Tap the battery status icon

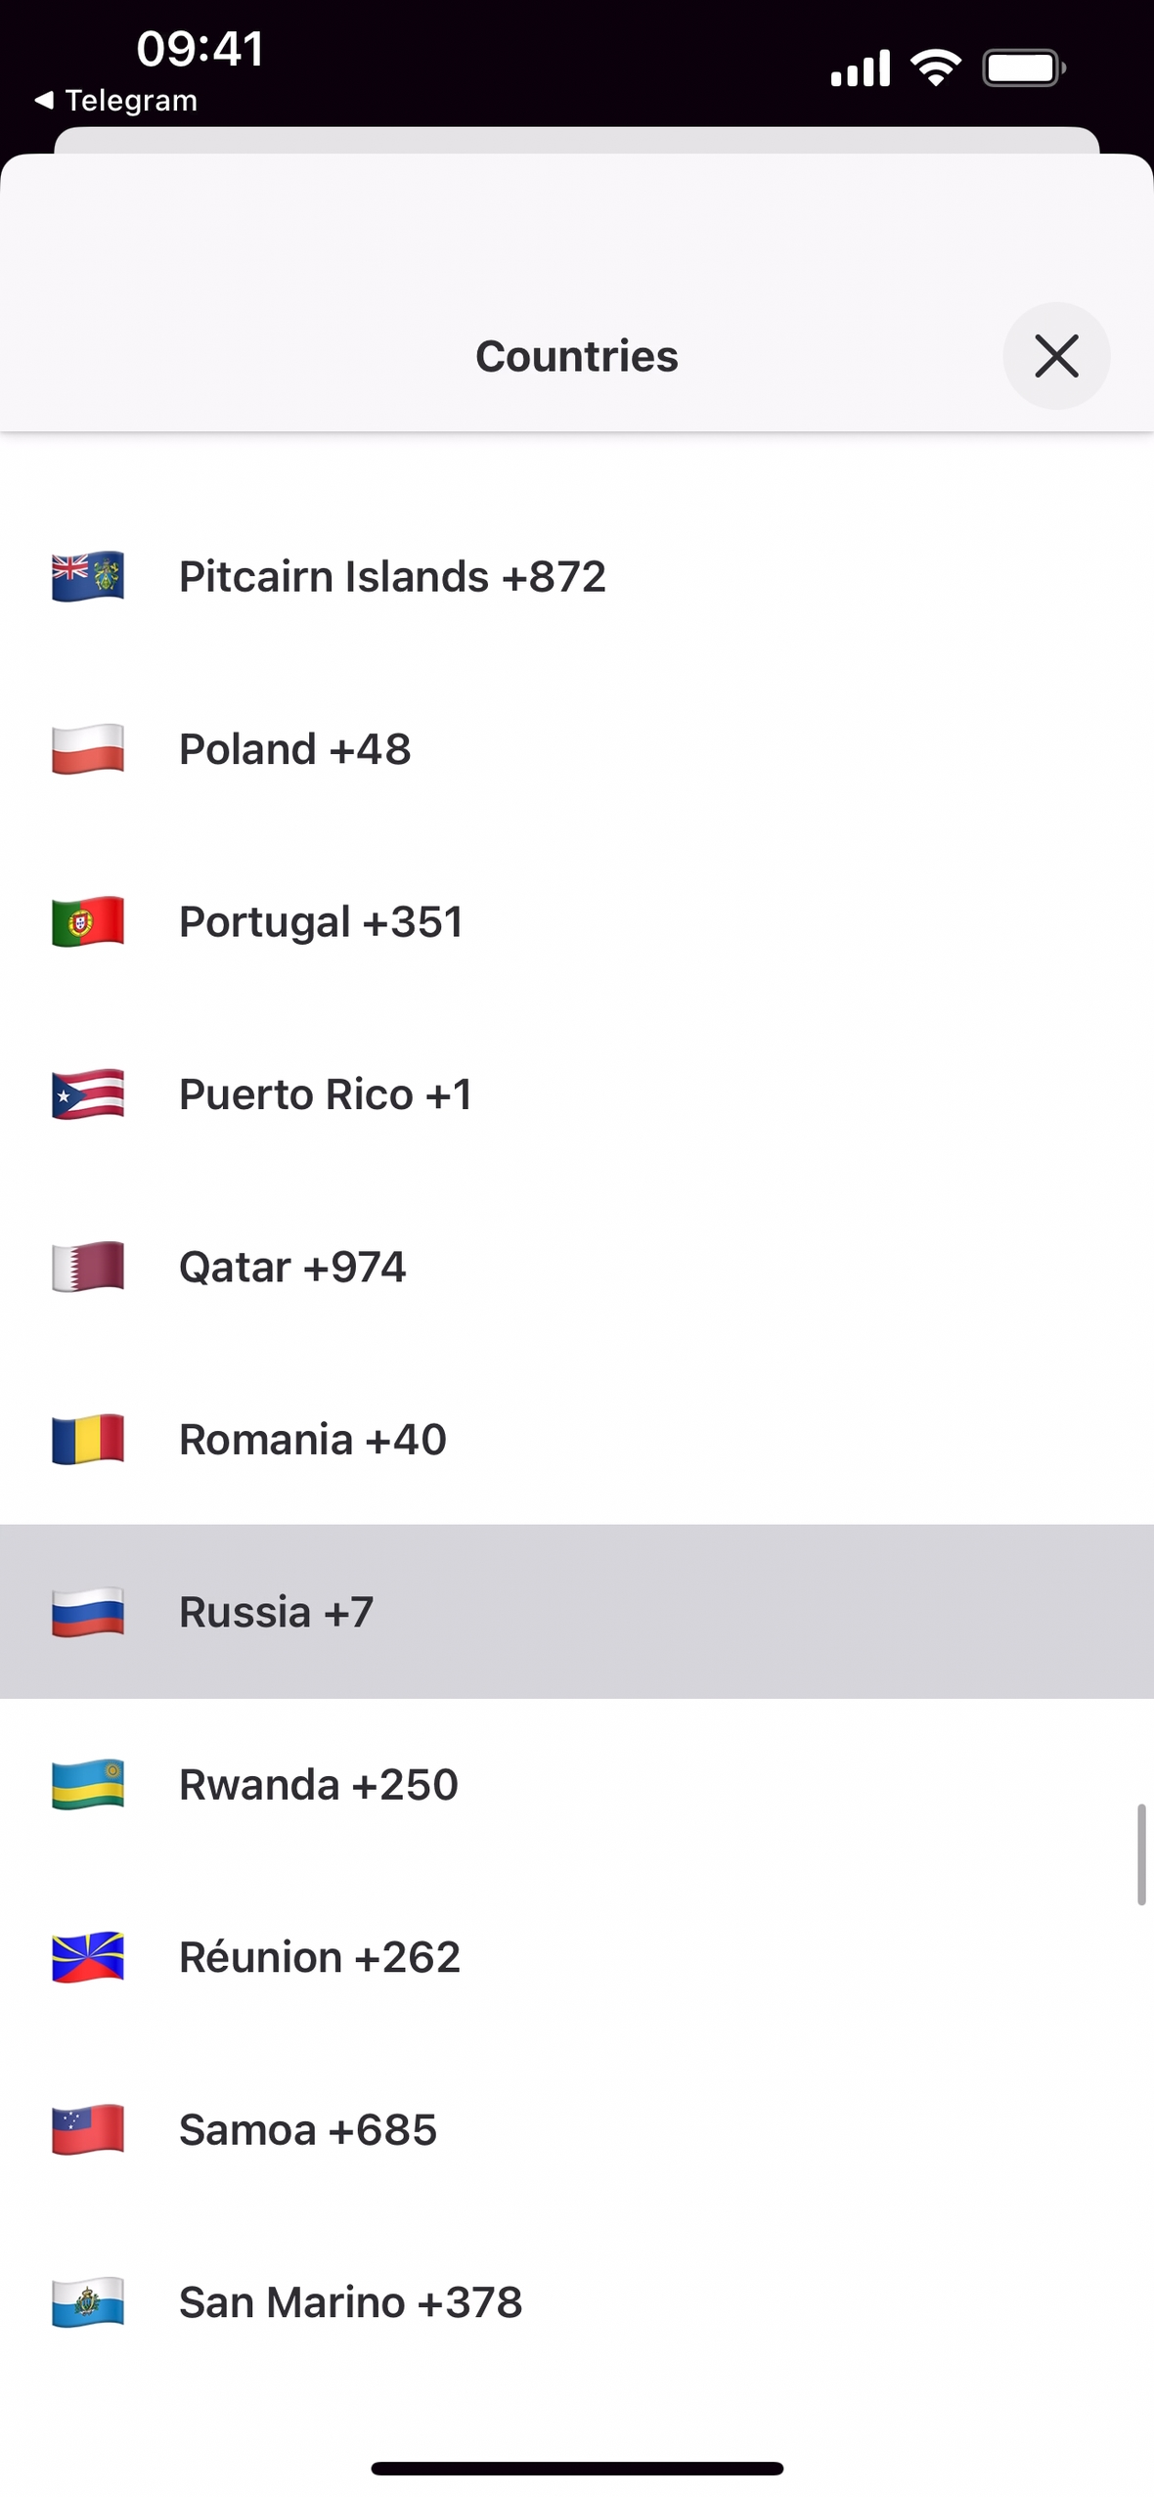point(1023,68)
